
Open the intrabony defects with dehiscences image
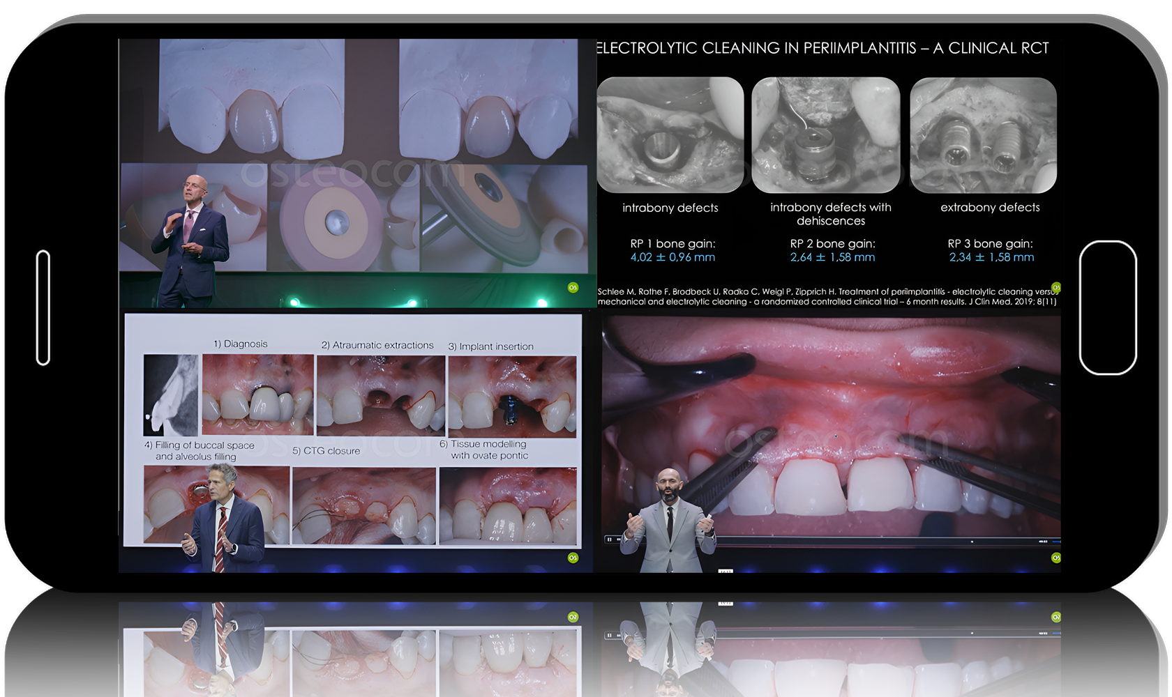point(825,135)
